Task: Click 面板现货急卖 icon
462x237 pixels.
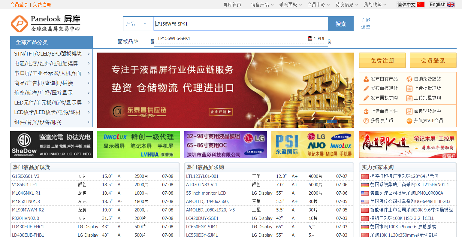Action: [x=409, y=111]
